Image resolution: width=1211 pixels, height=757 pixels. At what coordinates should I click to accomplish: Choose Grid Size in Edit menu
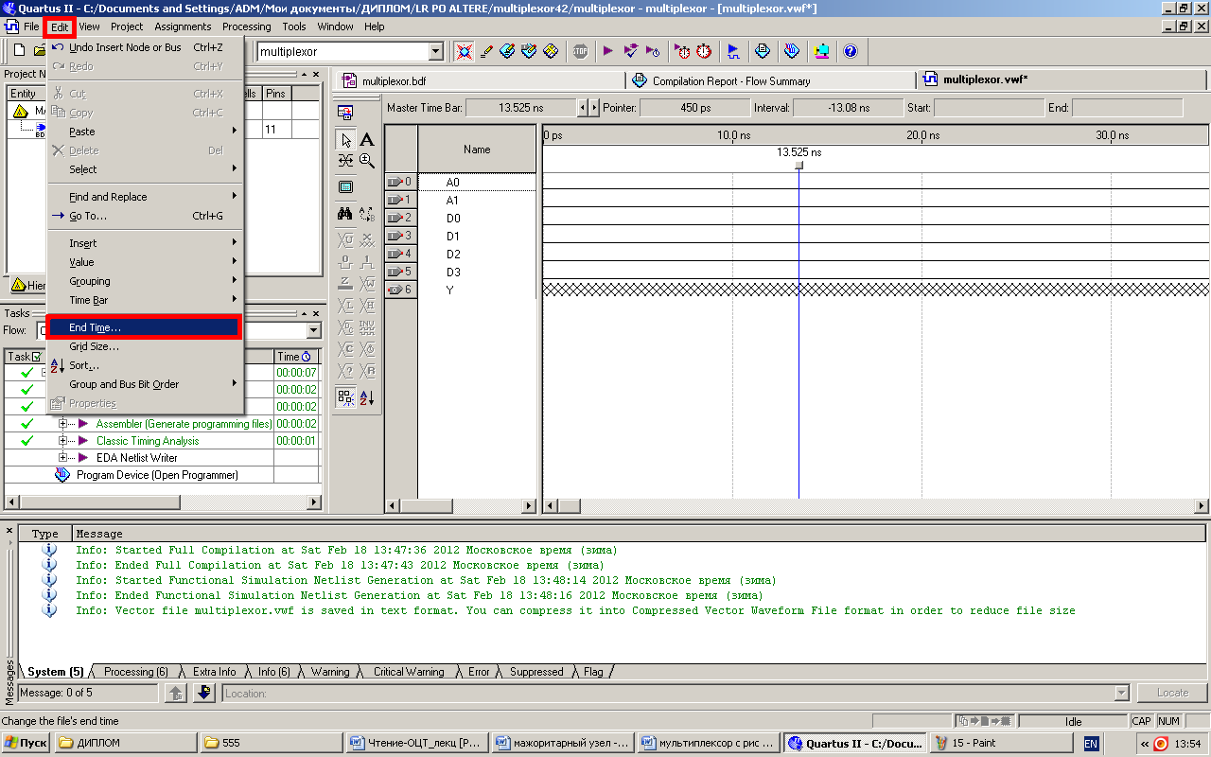(146, 346)
